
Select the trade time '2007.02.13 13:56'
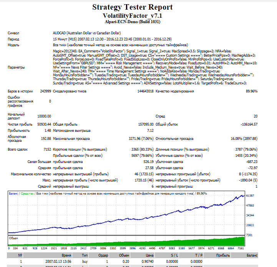[x=58, y=262]
